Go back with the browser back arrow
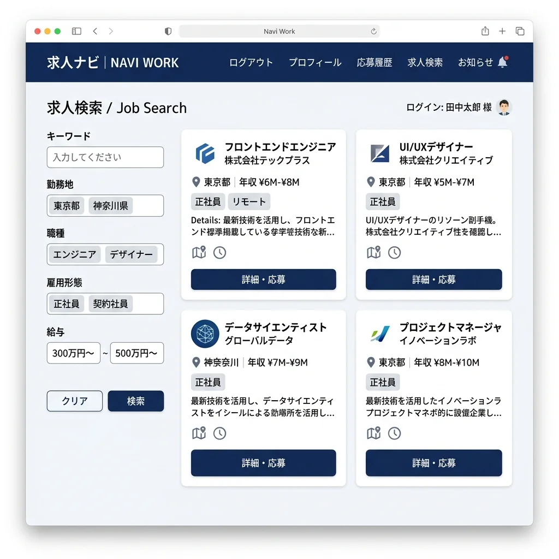This screenshot has width=559, height=559. pos(95,31)
